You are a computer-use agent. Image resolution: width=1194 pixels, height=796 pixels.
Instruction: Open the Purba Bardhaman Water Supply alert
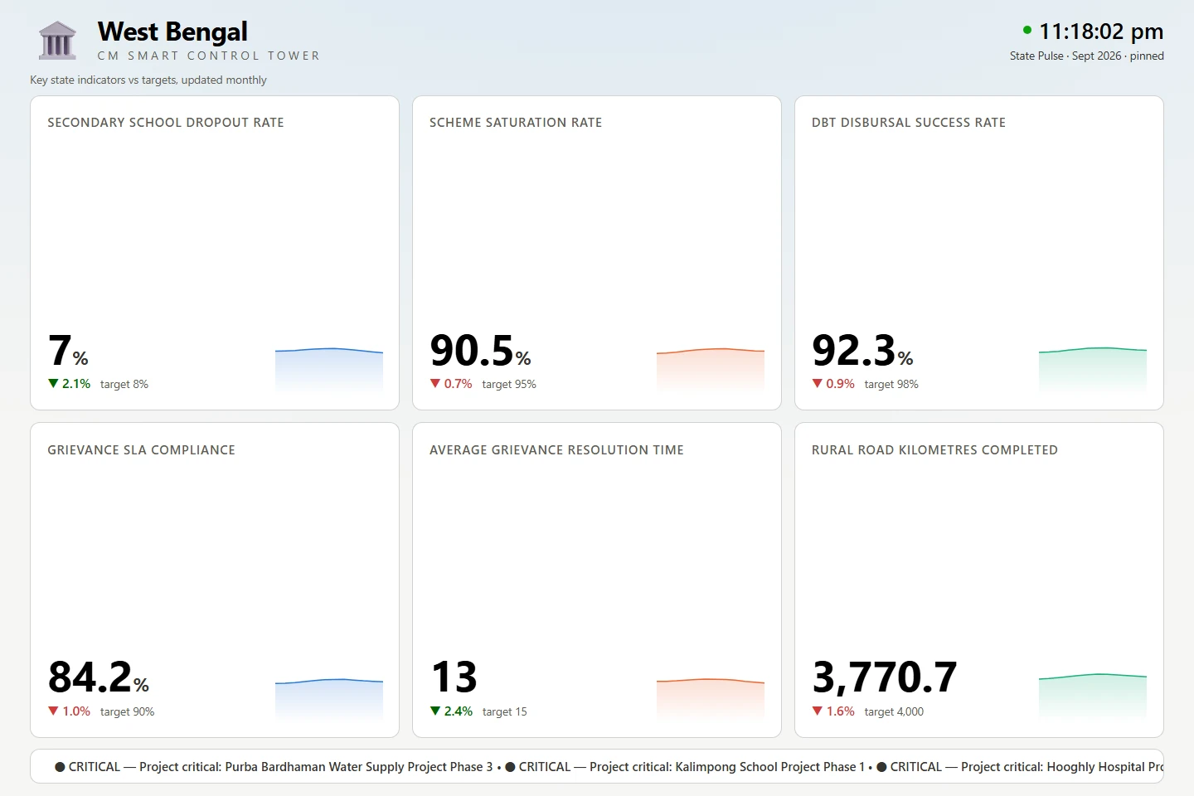tap(274, 767)
